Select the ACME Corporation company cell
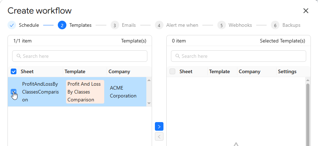 123,92
